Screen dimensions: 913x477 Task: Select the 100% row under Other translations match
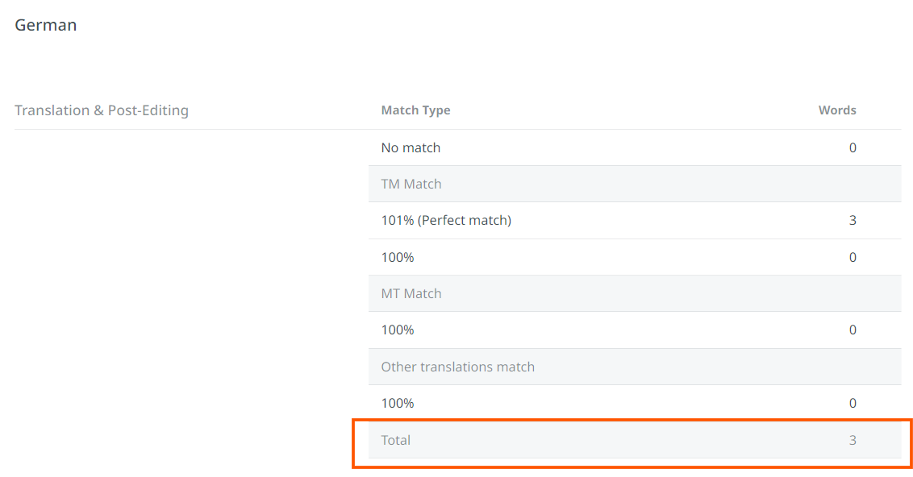pos(635,403)
